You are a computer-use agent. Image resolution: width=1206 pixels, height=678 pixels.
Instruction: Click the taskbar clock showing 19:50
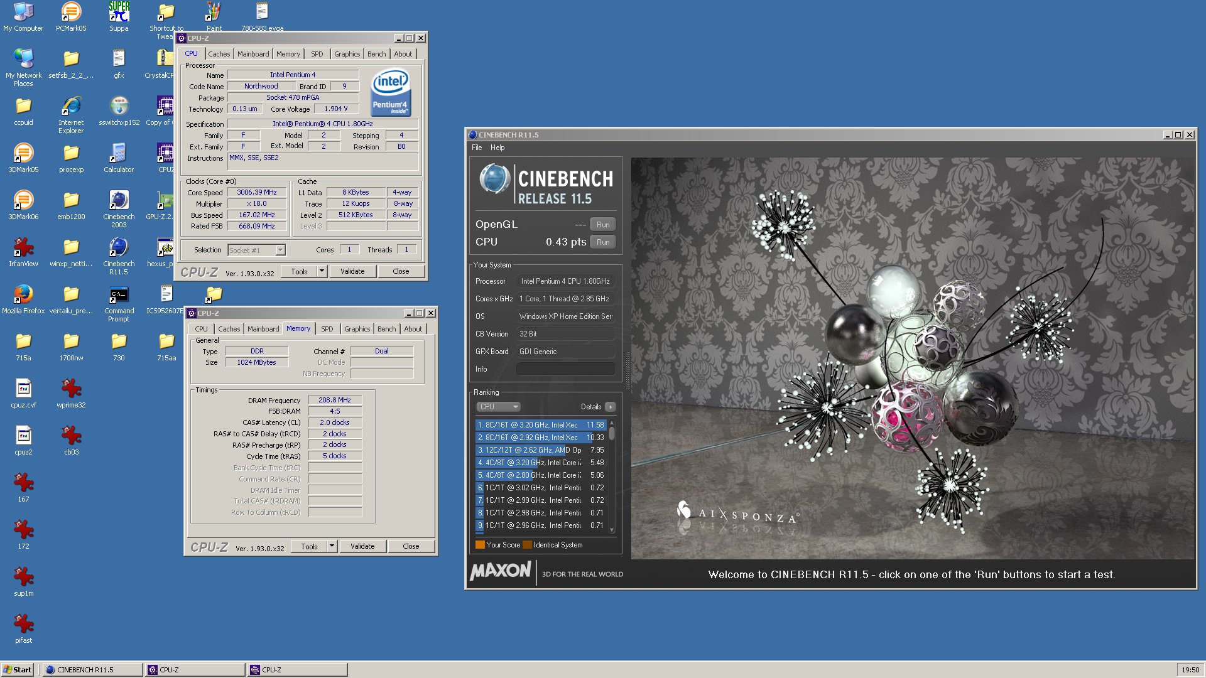(x=1190, y=669)
